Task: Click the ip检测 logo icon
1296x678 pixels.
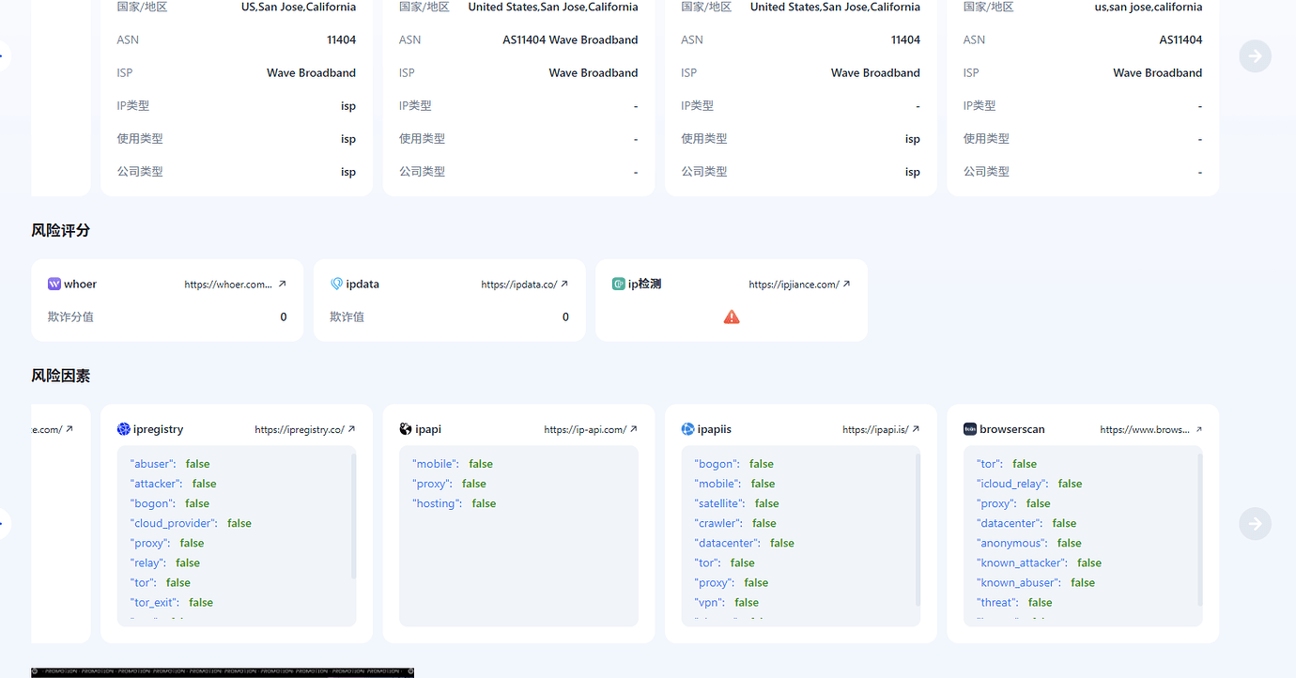Action: 619,284
